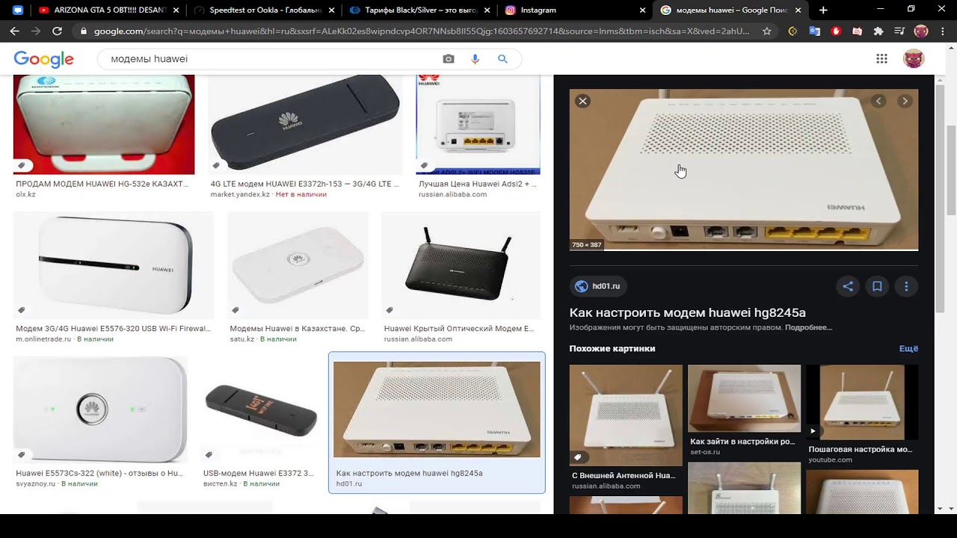
Task: Open the new tab plus button
Action: point(823,10)
